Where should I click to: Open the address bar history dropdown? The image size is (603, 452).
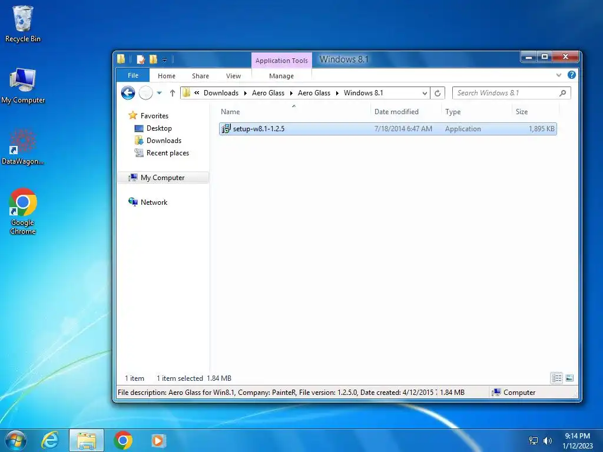tap(425, 93)
